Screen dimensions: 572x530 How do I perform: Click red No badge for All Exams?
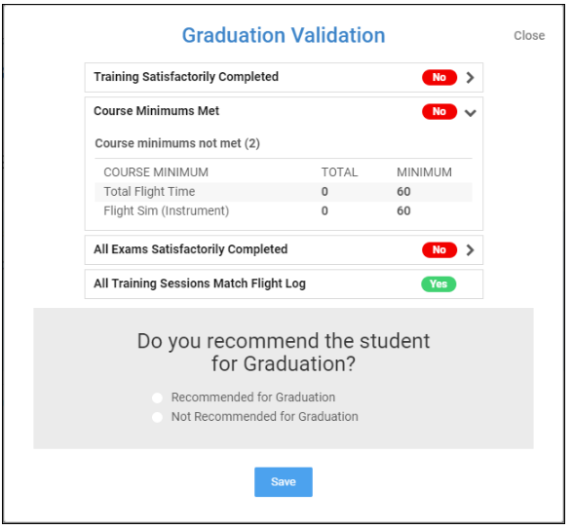click(x=439, y=249)
